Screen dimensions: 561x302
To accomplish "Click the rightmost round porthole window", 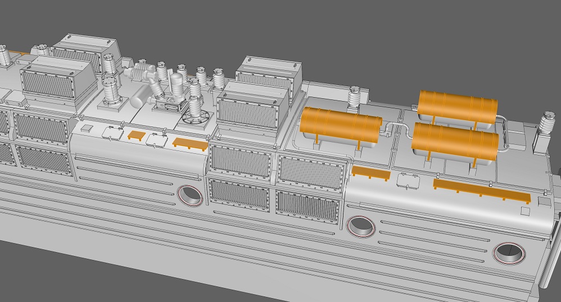I will (x=507, y=253).
